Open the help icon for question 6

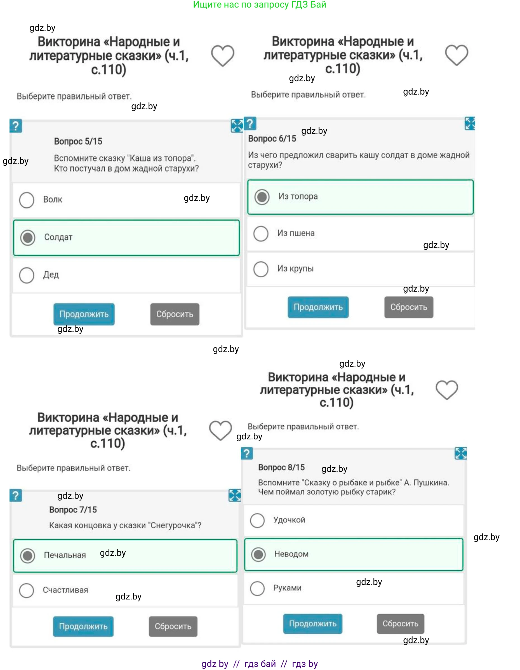[x=250, y=124]
